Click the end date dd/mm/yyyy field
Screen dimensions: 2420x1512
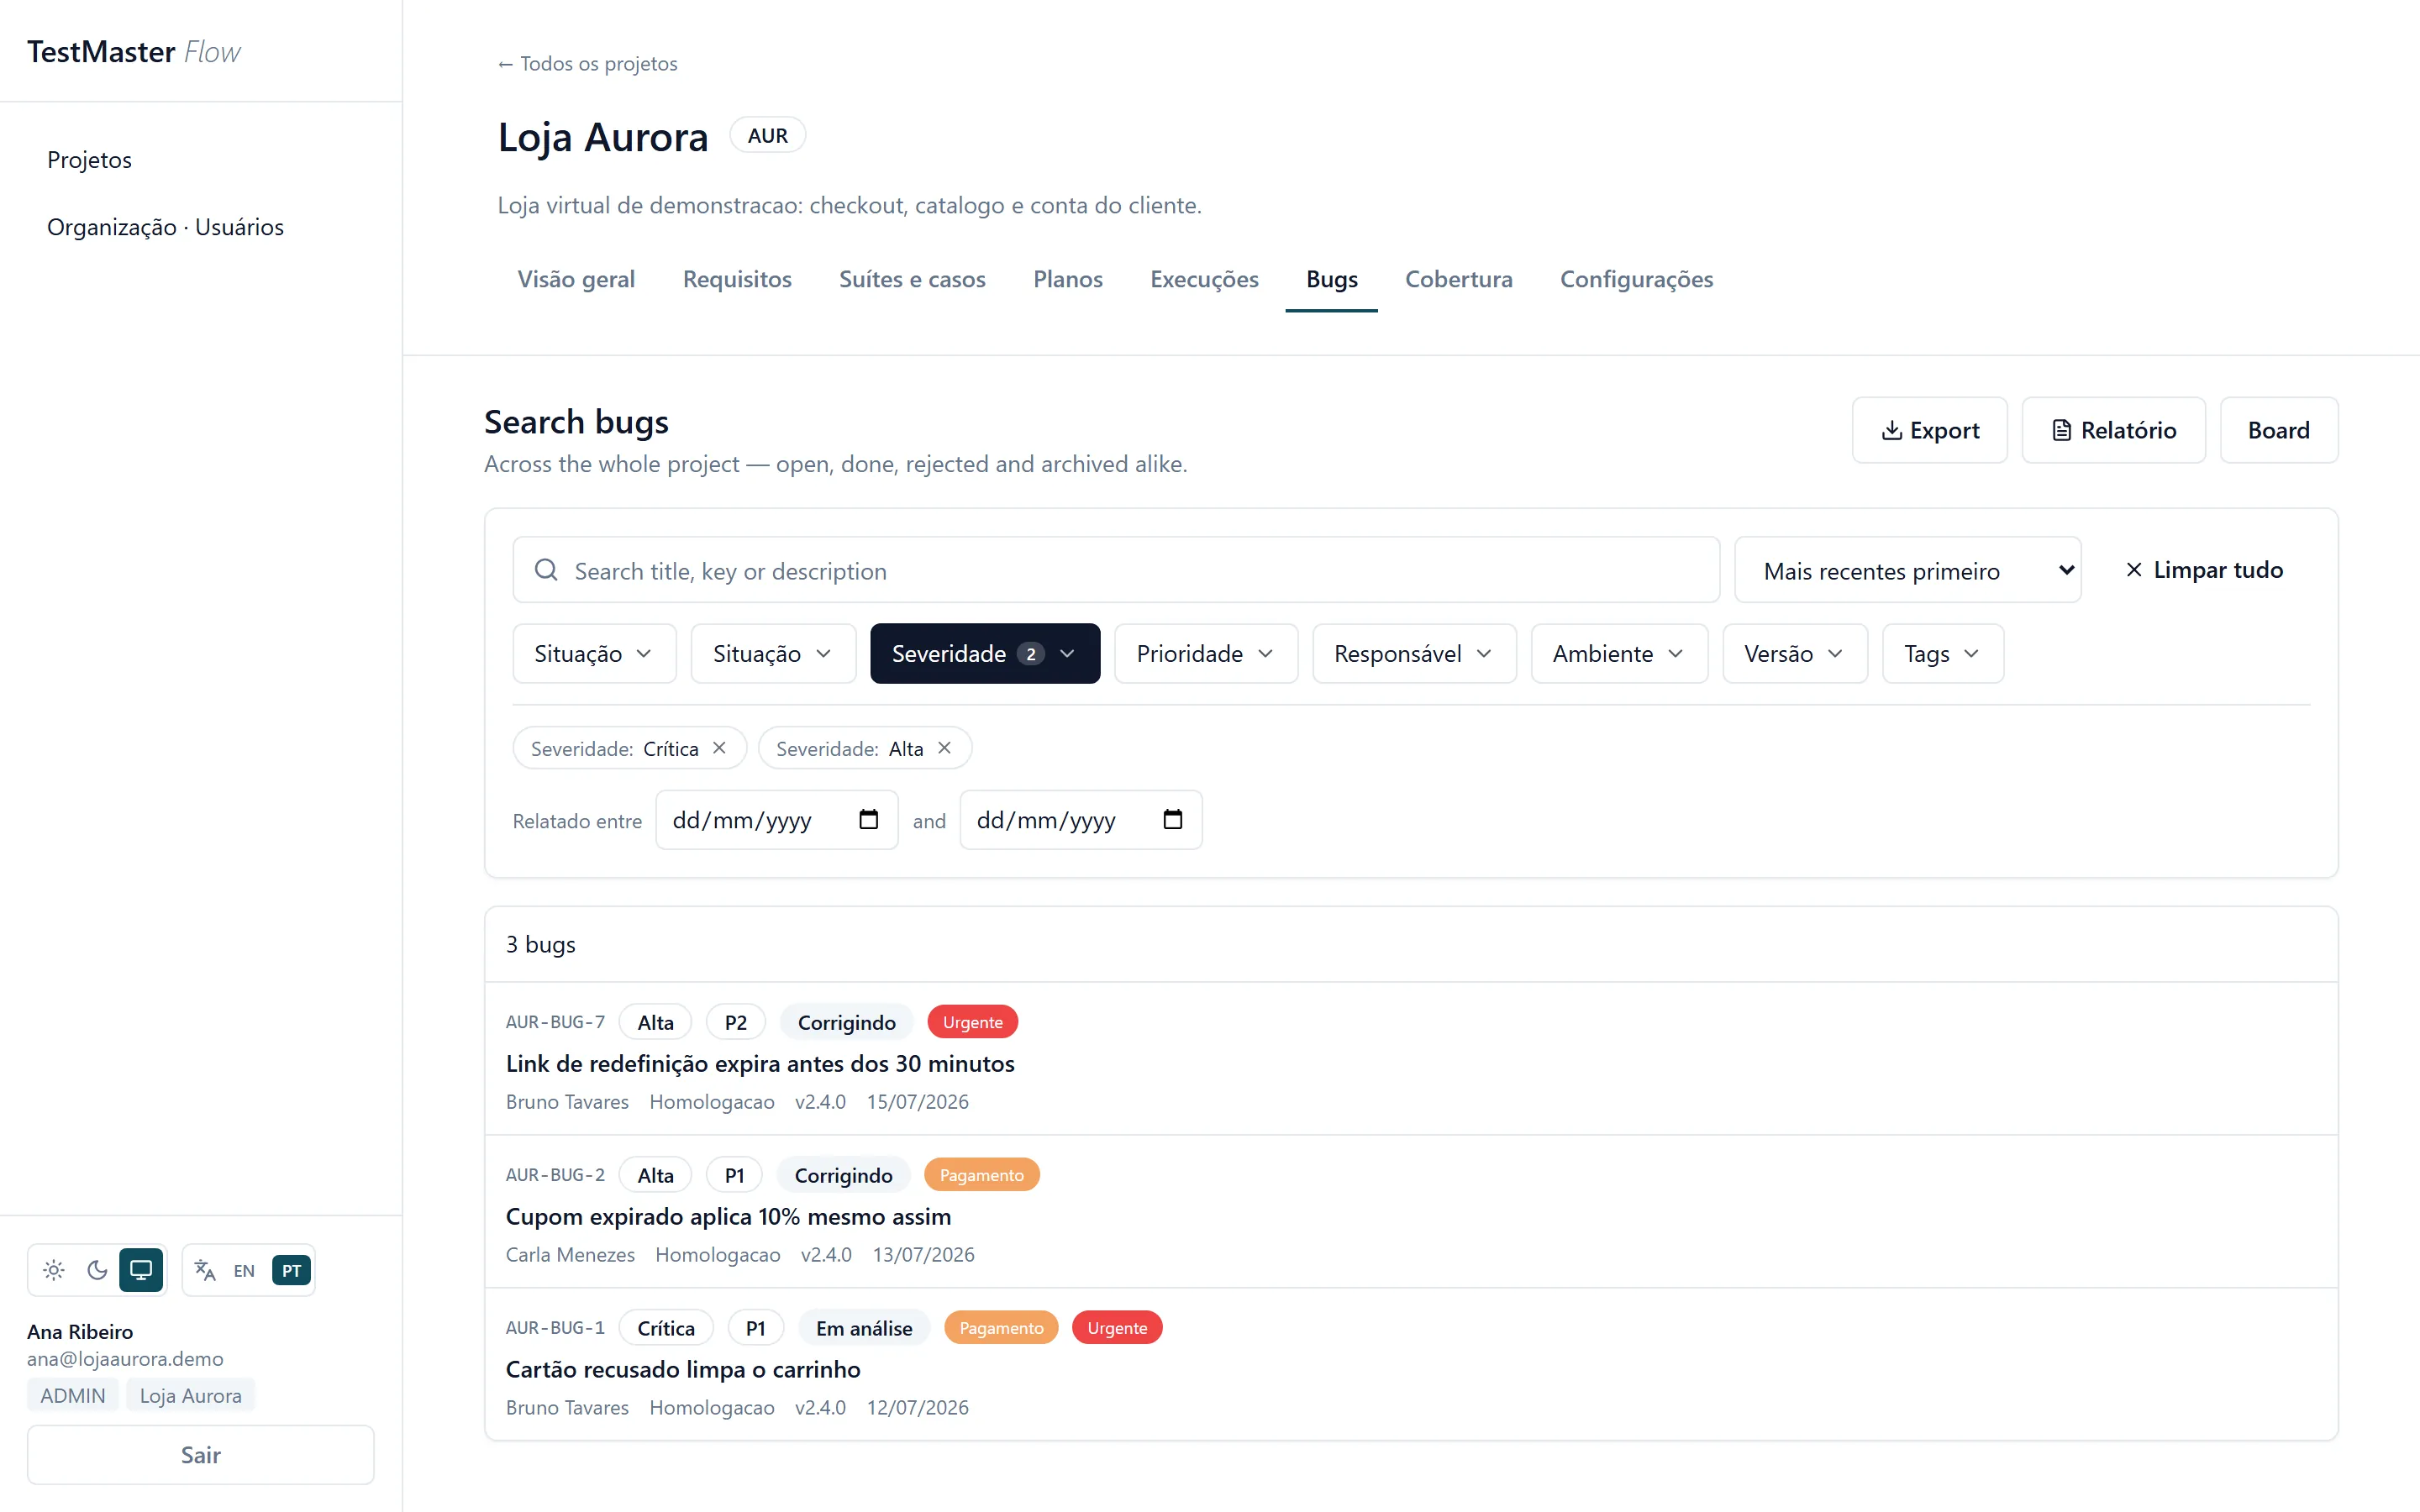[1080, 820]
